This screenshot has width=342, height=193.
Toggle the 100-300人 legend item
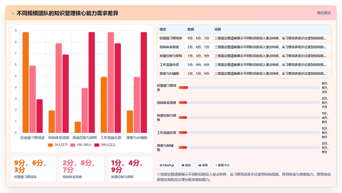[81, 145]
